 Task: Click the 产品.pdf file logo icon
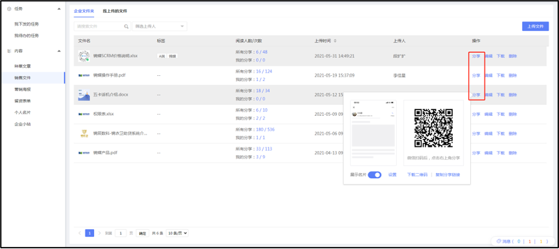click(x=84, y=153)
